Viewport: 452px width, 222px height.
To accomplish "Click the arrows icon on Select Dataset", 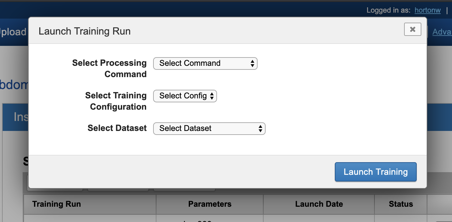I will 260,129.
